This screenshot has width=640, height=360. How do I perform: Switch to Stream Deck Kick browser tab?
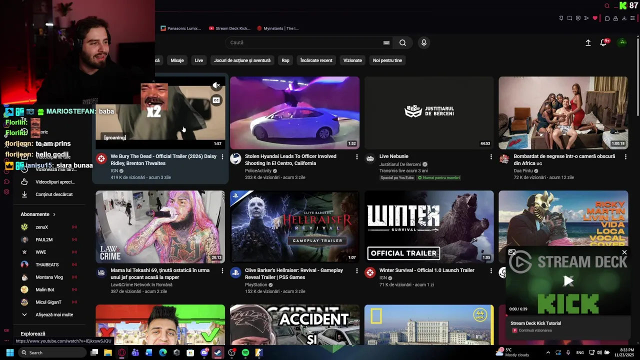click(229, 28)
